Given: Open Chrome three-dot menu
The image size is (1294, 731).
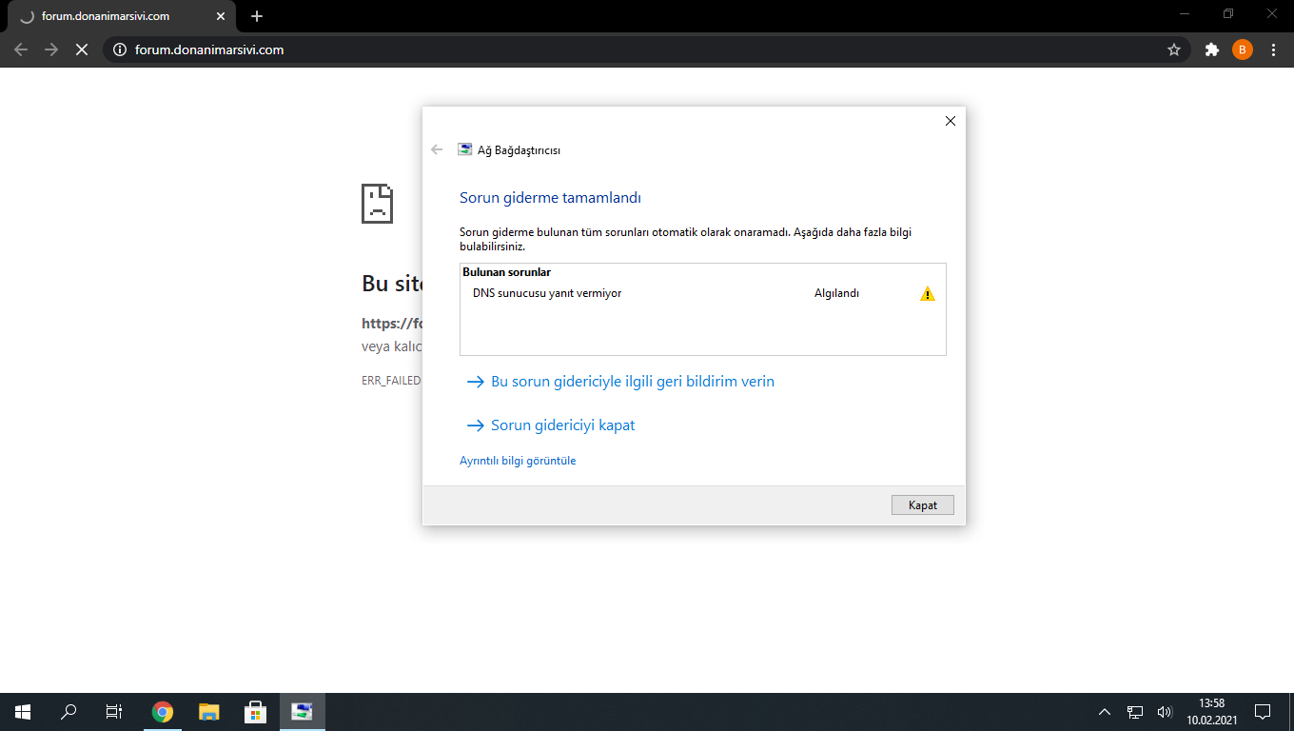Looking at the screenshot, I should point(1273,49).
